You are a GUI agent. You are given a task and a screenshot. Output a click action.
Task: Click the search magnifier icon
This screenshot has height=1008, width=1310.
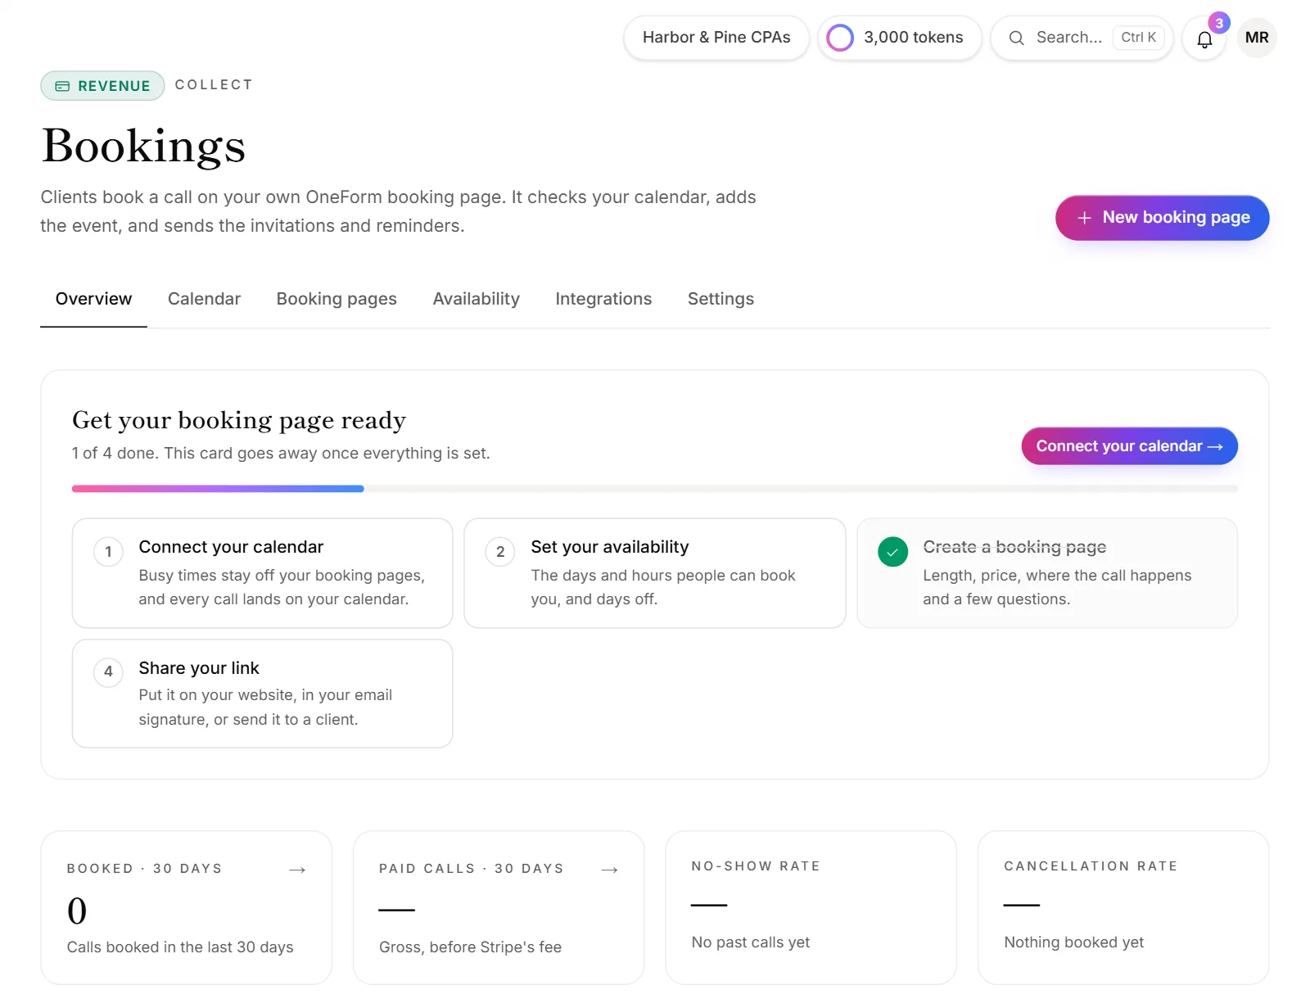[x=1016, y=38]
